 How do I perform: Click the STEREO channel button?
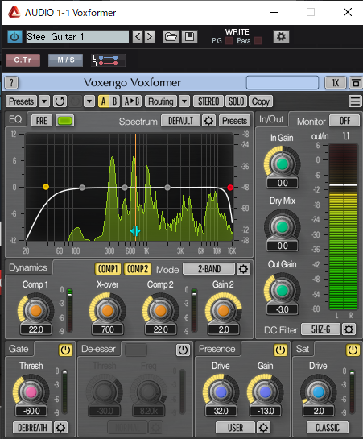[x=208, y=101]
